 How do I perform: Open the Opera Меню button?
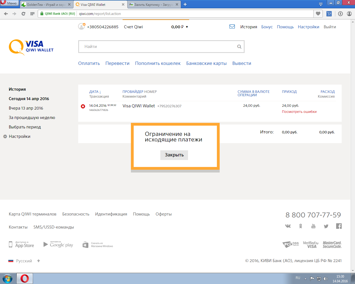click(x=9, y=3)
